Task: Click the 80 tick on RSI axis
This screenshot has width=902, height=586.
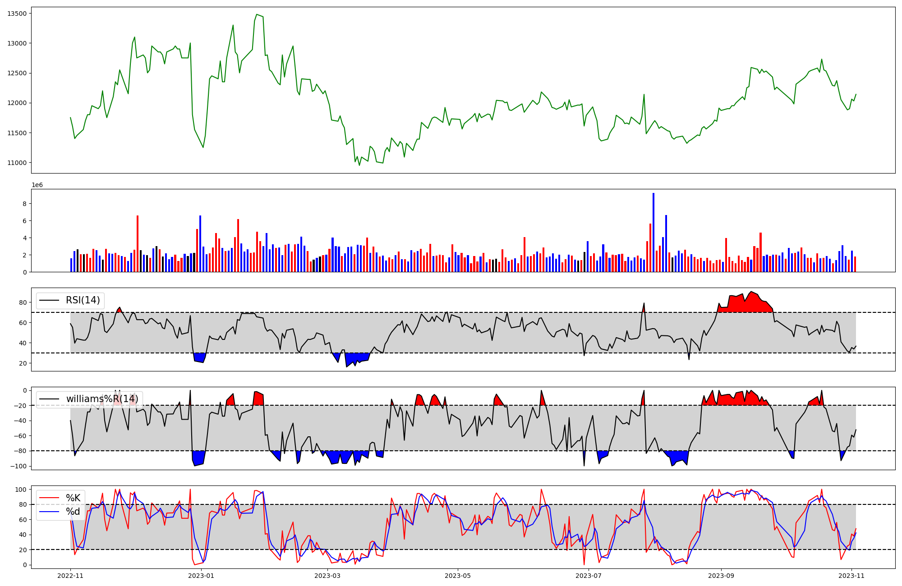Action: (23, 302)
